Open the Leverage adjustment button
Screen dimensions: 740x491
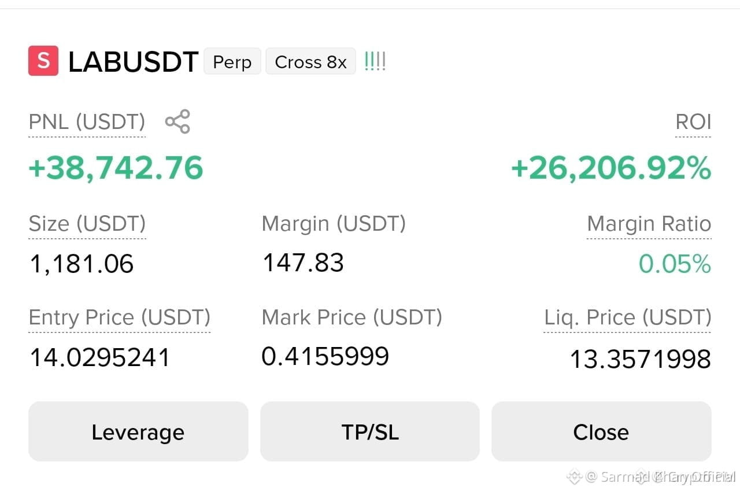pyautogui.click(x=138, y=431)
